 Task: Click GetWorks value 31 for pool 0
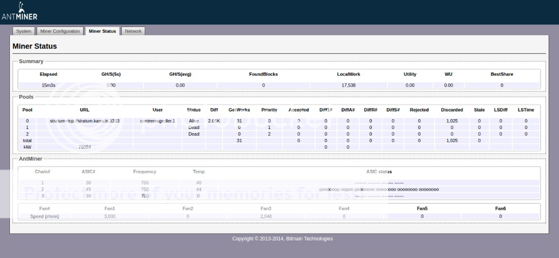[x=239, y=121]
